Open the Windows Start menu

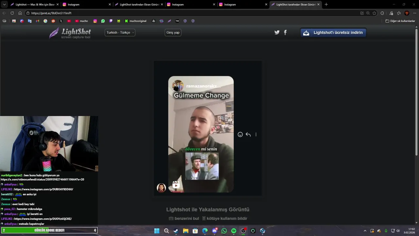(157, 231)
